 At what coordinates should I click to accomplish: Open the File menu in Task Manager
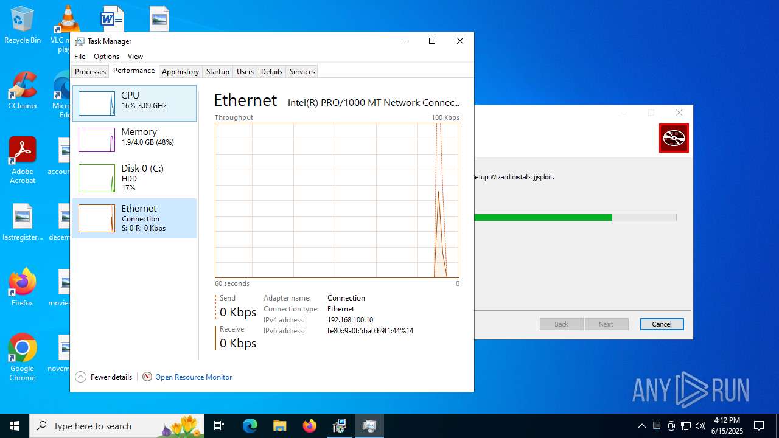click(80, 57)
